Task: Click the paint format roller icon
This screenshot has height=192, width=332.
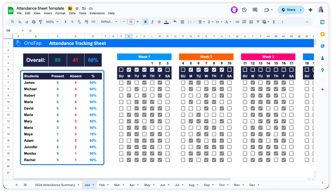Action: point(41,22)
